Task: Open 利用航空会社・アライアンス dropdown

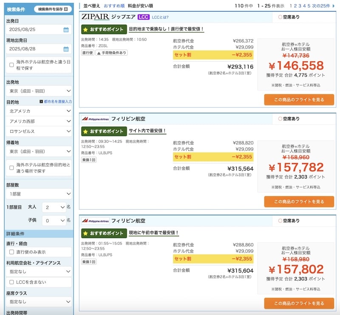Action: 39,271
